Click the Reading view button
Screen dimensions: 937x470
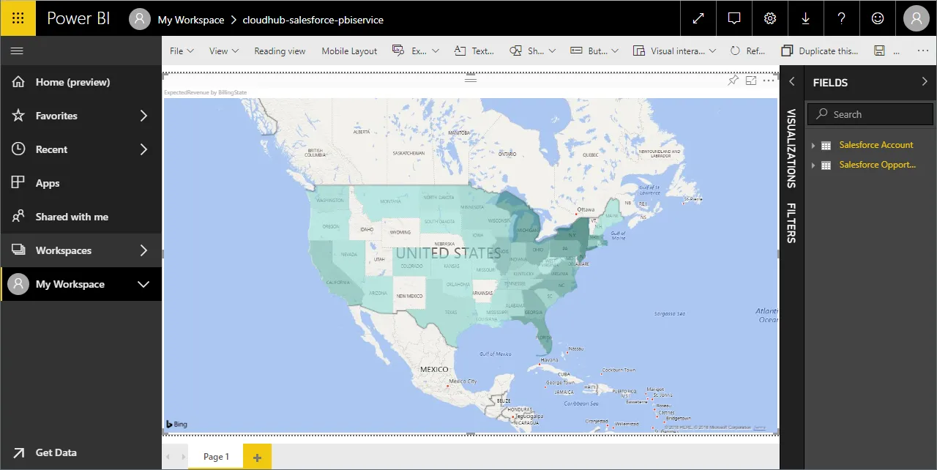coord(280,51)
